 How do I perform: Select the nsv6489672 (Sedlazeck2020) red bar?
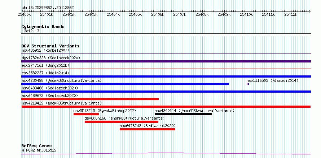(90, 99)
